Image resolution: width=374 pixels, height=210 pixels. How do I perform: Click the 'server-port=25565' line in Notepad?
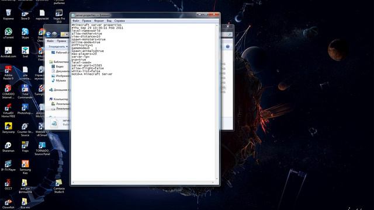[87, 65]
